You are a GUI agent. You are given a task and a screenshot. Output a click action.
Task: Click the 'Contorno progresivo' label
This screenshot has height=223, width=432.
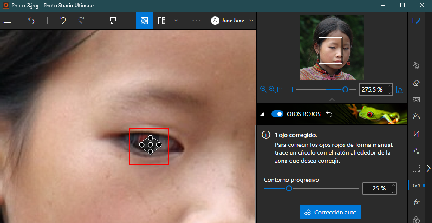(x=292, y=180)
